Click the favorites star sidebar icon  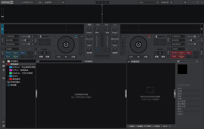pos(3,62)
